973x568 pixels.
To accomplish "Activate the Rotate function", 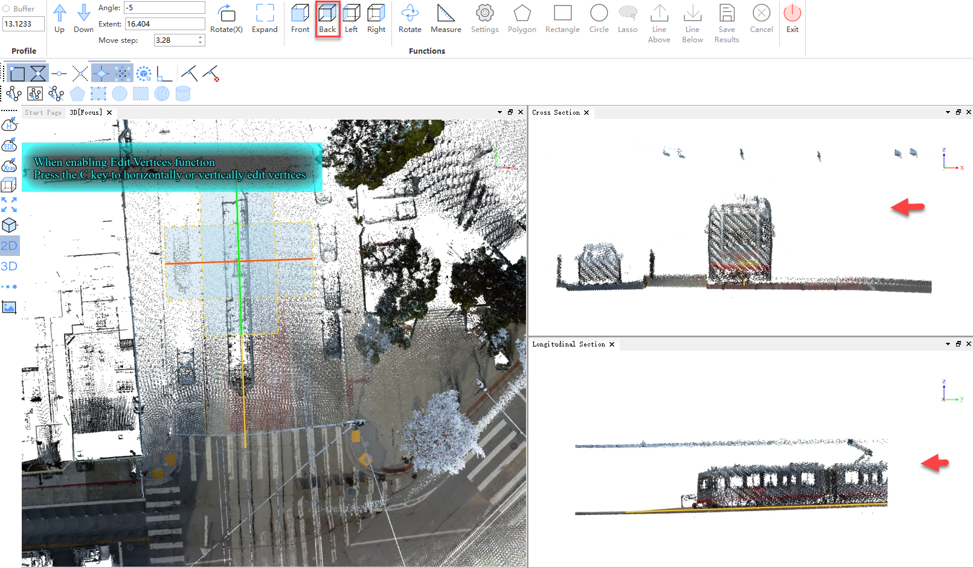I will tap(410, 19).
